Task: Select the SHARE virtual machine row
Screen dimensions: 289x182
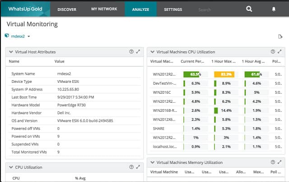Action: tap(216, 129)
